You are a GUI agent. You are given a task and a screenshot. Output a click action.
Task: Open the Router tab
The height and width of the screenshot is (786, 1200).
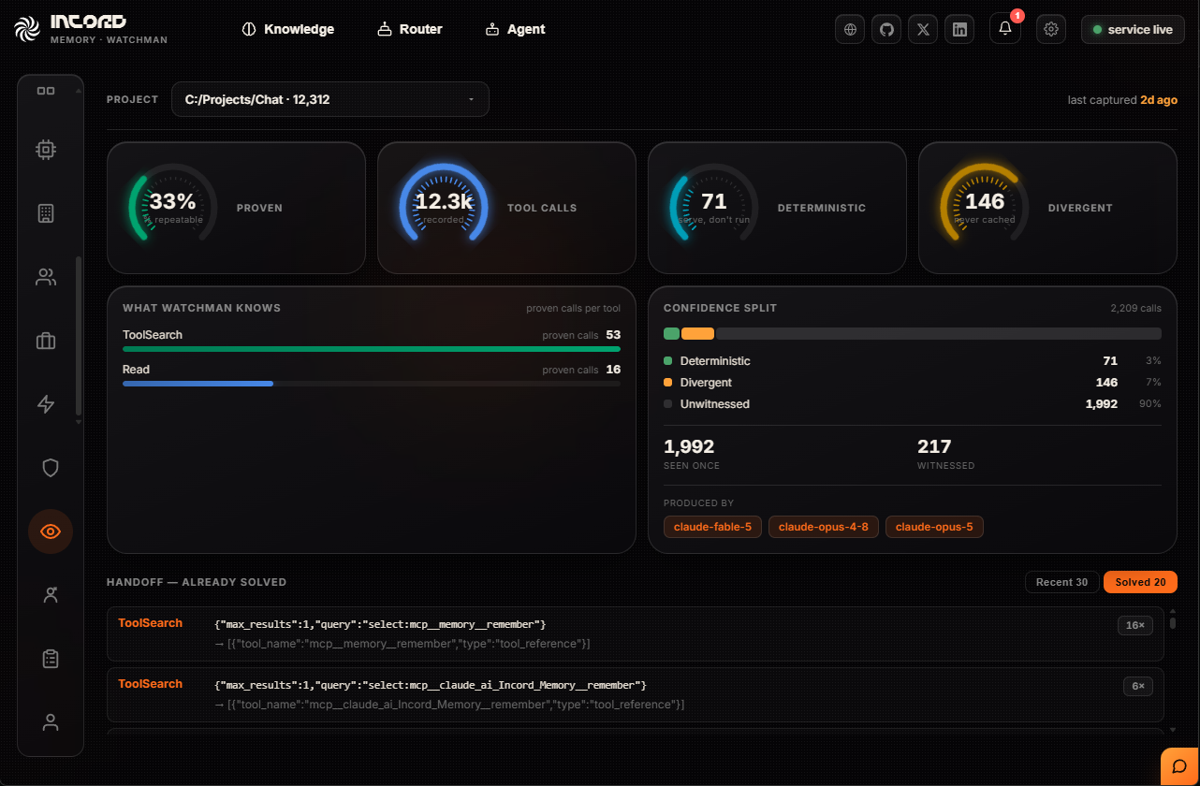(x=410, y=29)
